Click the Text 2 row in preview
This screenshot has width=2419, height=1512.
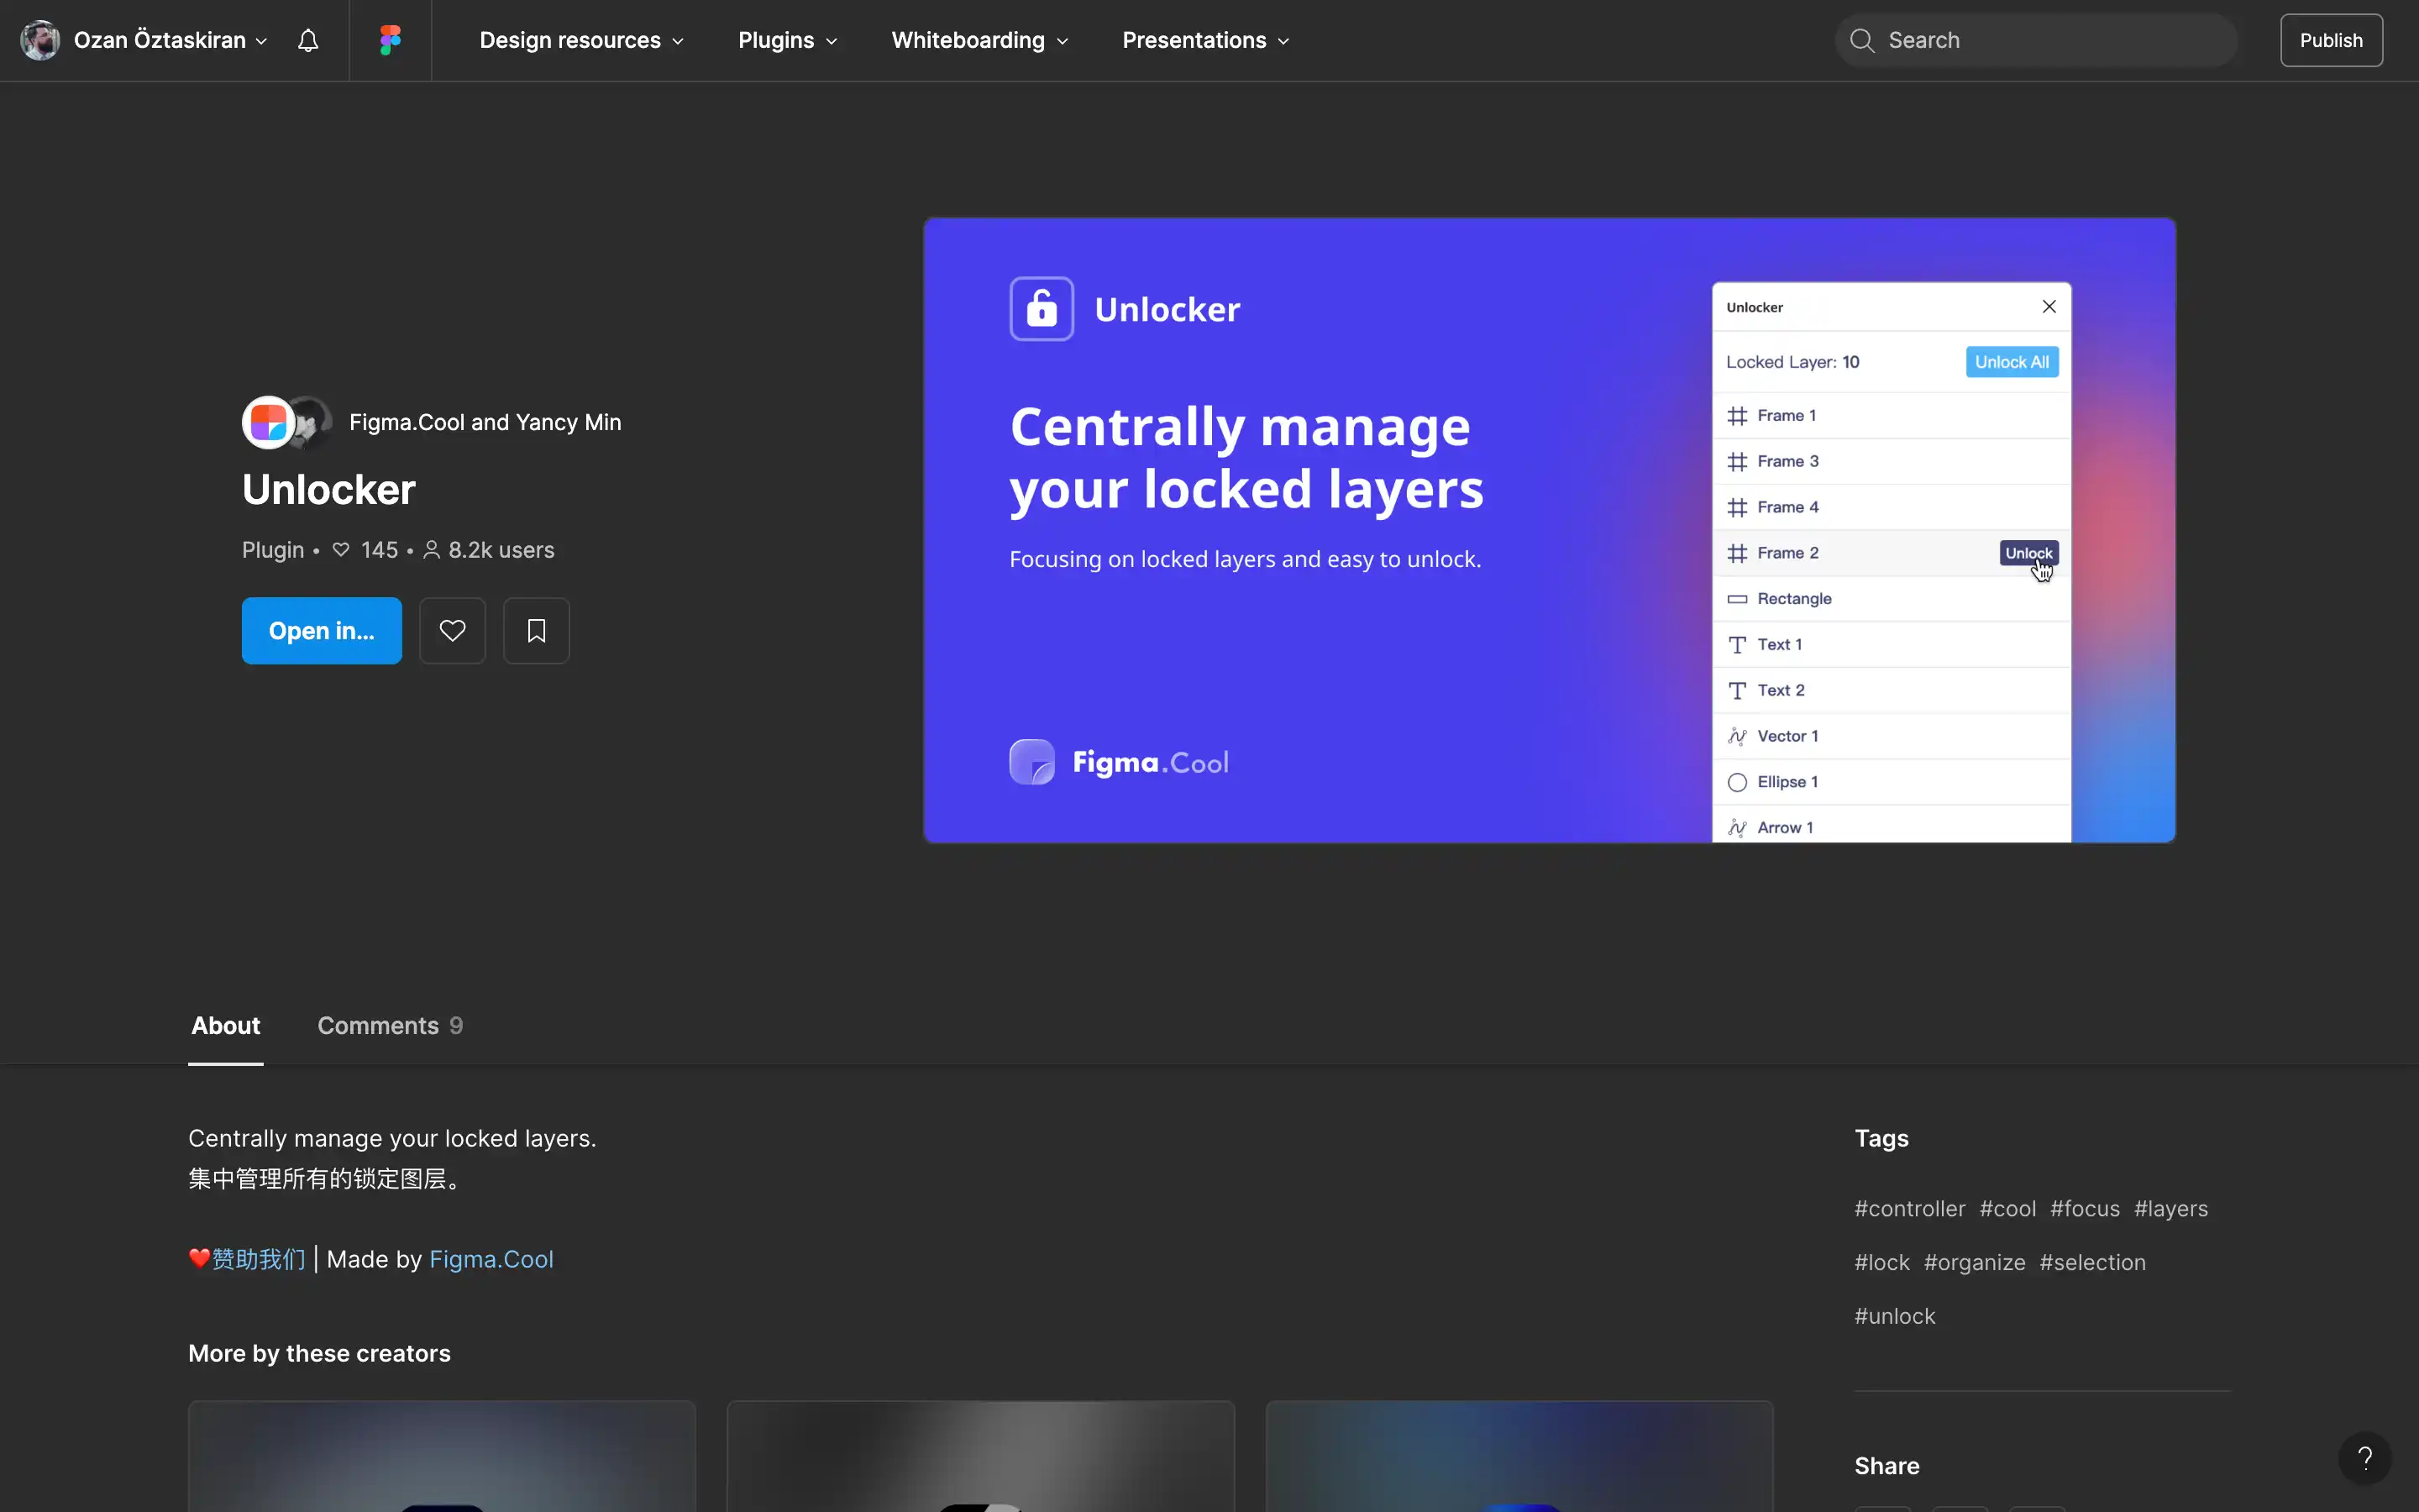[1892, 690]
